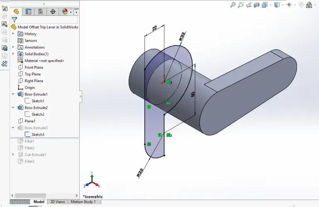This screenshot has height=207, width=319.
Task: Open the 3D Views tab
Action: click(x=58, y=202)
